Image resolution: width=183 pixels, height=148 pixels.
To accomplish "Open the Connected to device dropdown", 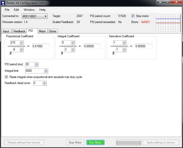I will click(x=35, y=16).
